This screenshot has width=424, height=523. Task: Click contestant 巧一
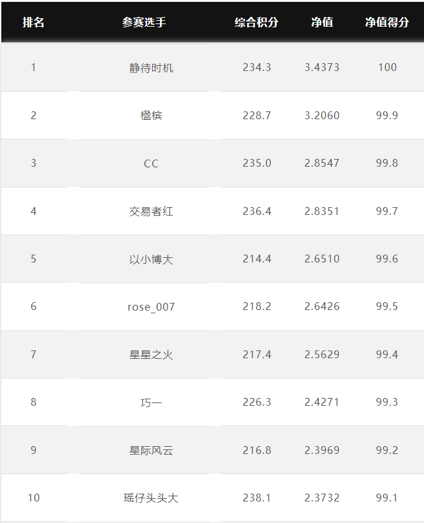[152, 403]
